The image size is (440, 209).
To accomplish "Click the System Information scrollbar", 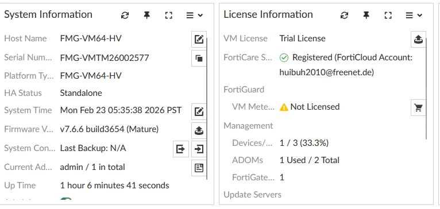I will [207, 109].
